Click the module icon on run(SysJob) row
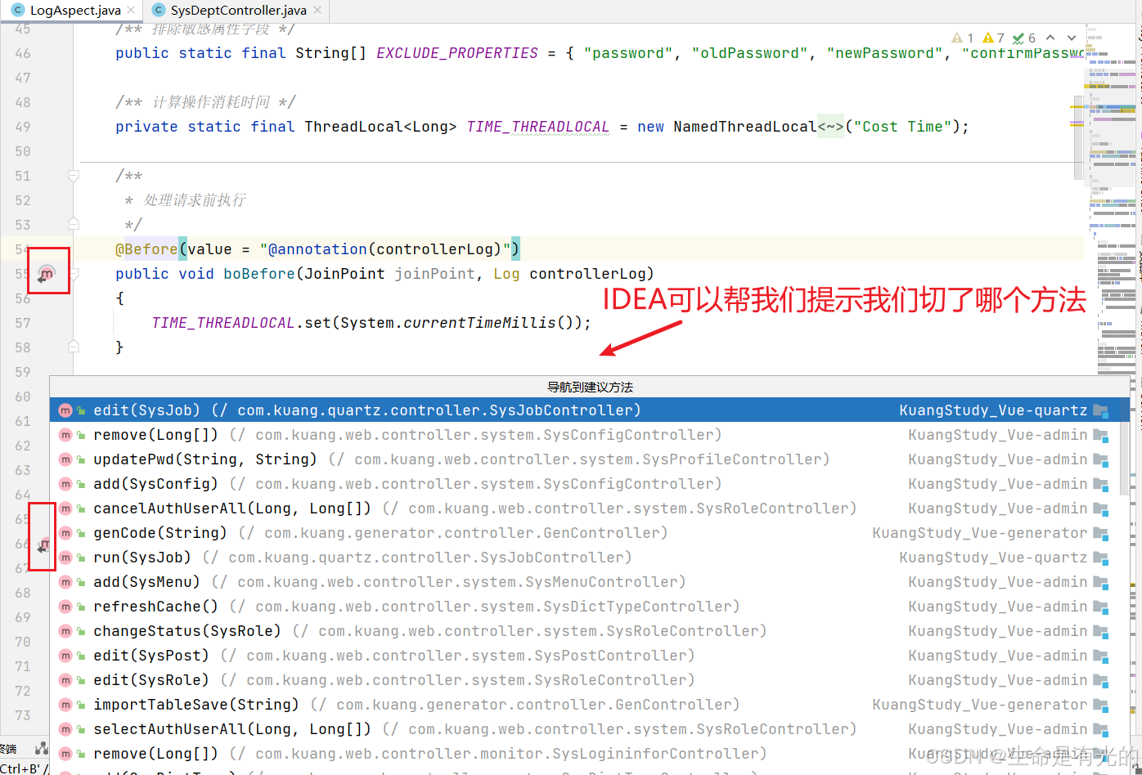 (x=1100, y=558)
